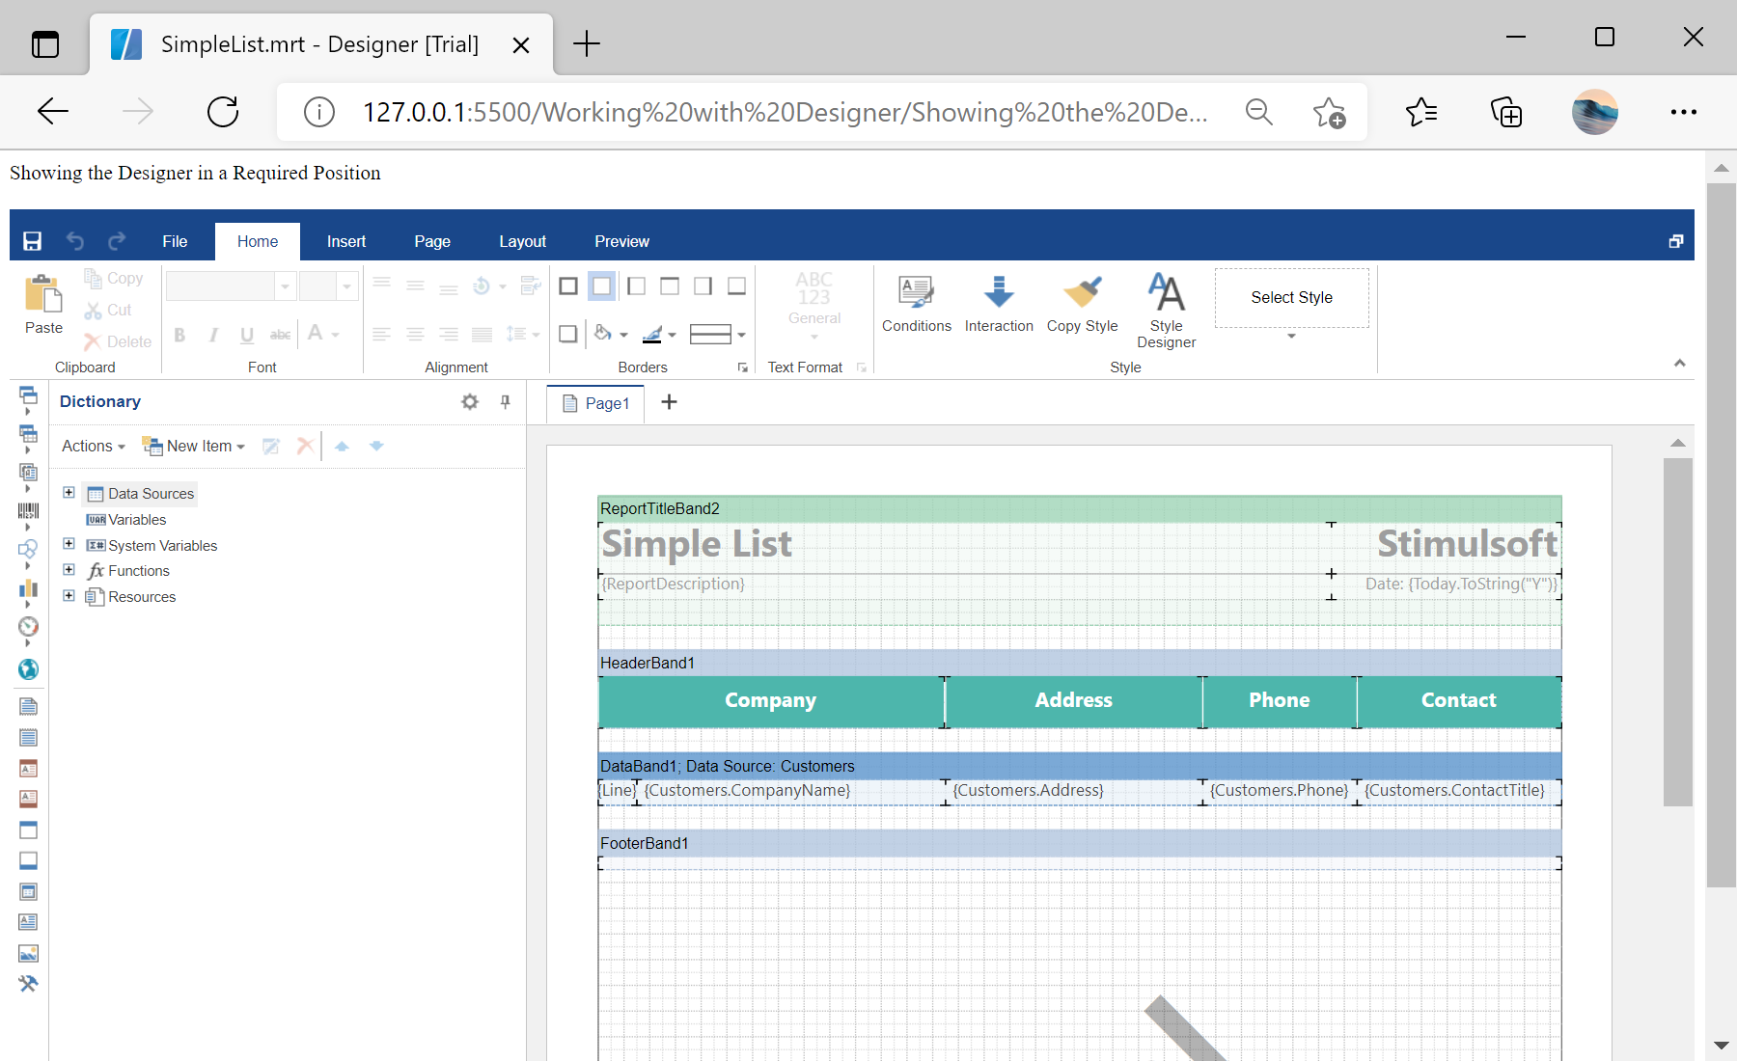Toggle the top border button

(670, 286)
